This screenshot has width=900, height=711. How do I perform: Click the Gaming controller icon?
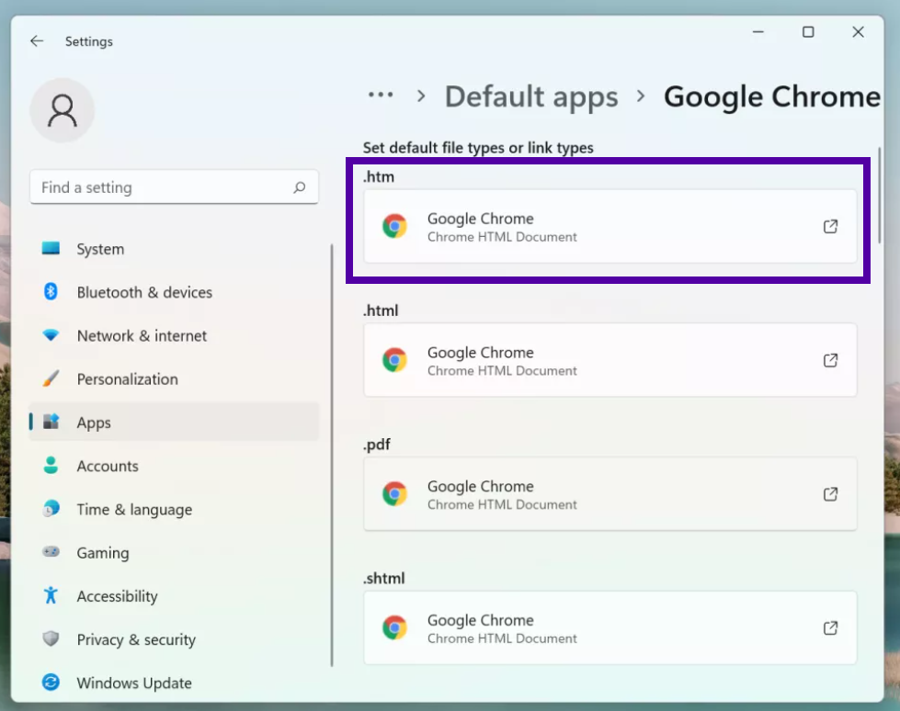[51, 551]
